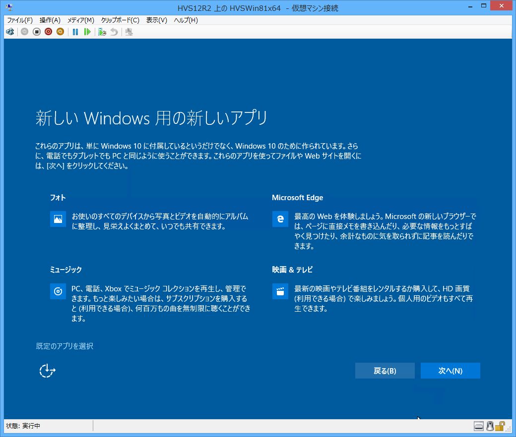The width and height of the screenshot is (516, 437).
Task: Click the Enhanced Session toolbar icon
Action: (x=129, y=32)
